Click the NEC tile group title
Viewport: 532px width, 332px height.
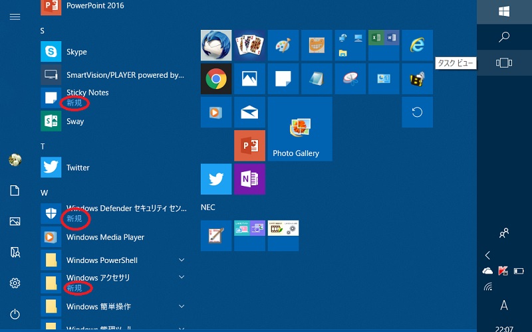208,207
